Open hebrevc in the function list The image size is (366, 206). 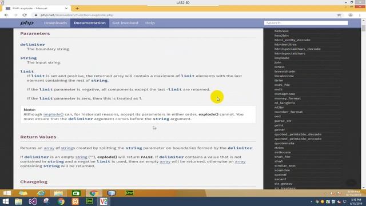click(x=281, y=31)
